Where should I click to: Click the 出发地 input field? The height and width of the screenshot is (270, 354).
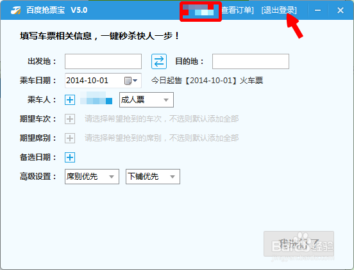pos(103,61)
